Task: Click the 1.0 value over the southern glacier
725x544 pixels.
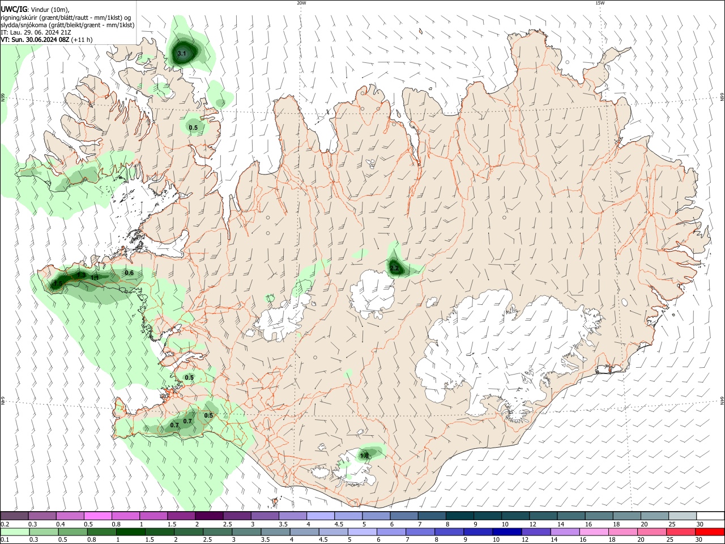Action: 364,456
